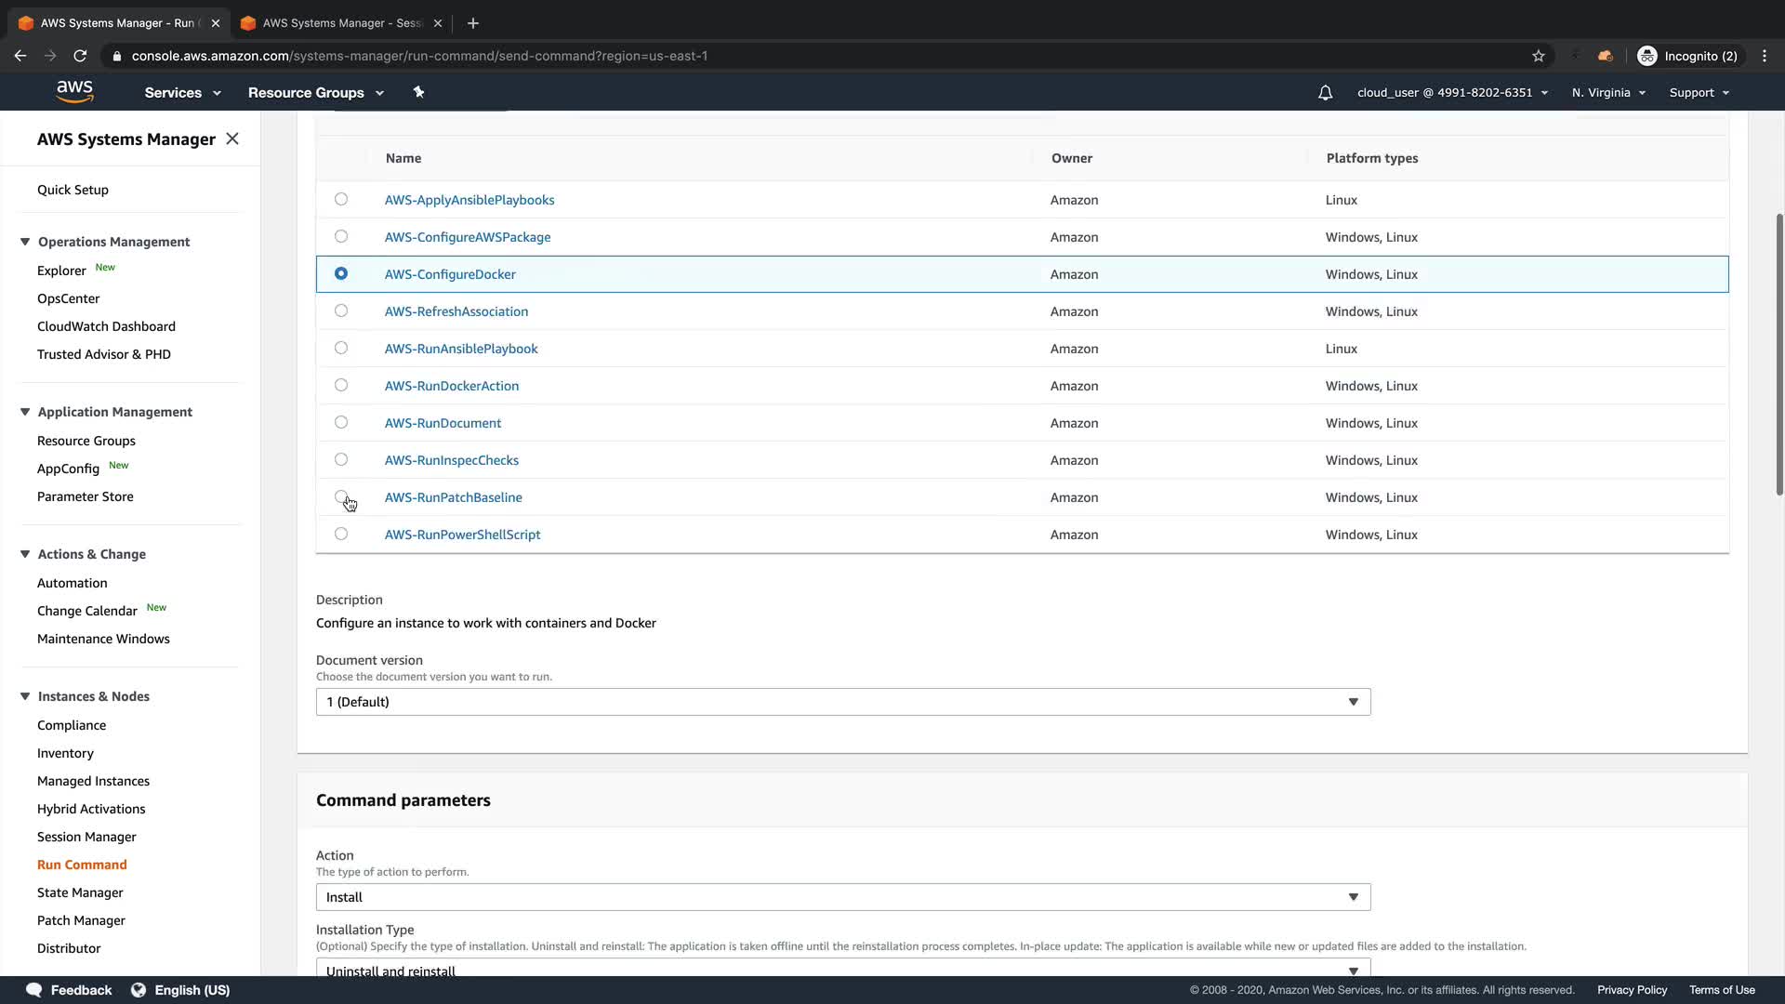Reload the page with refresh icon

[80, 56]
